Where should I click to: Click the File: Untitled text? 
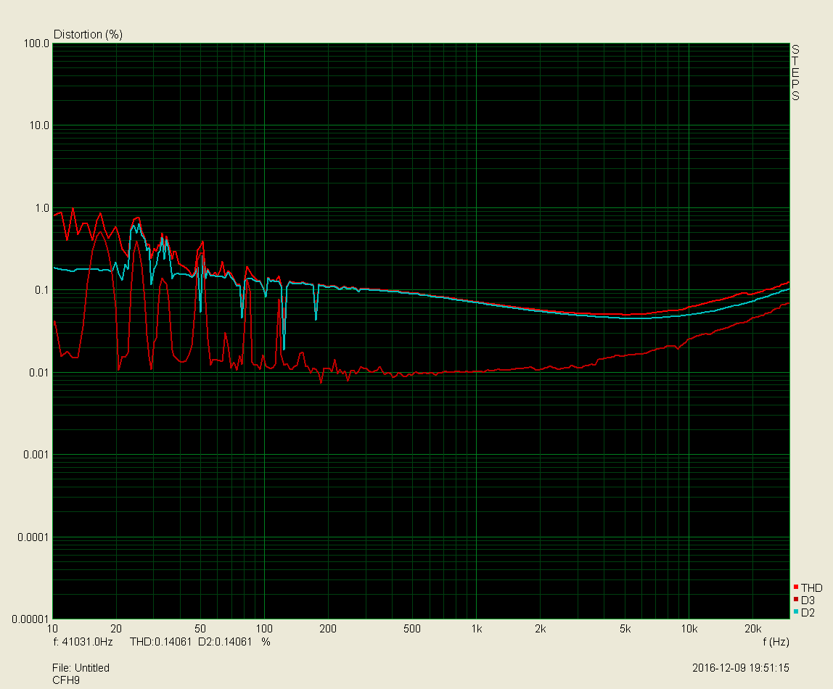click(81, 668)
